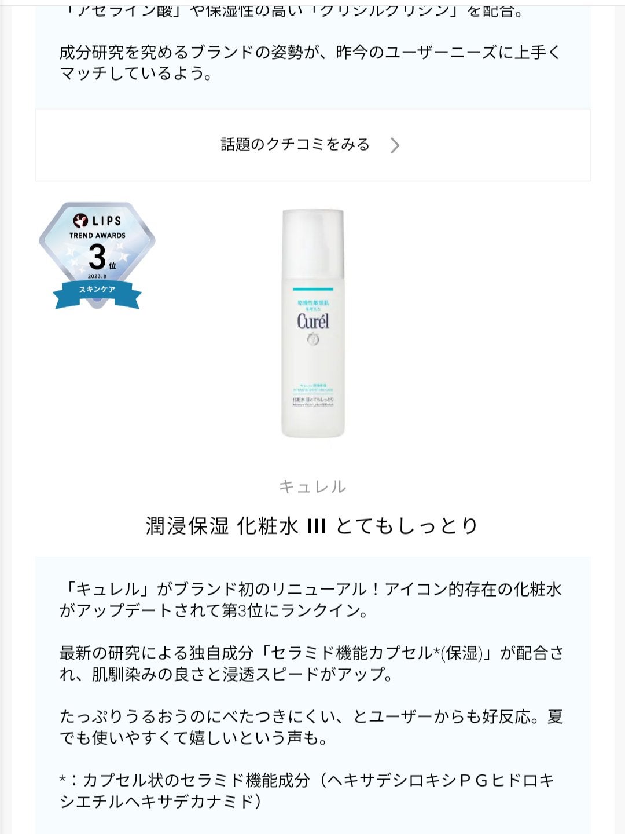
Task: Open the Curél lotion bottle product image
Action: pyautogui.click(x=312, y=323)
